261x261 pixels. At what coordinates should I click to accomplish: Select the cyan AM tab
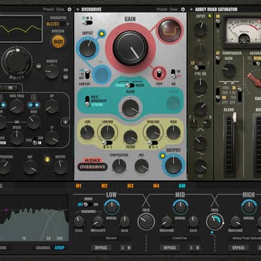click(182, 186)
